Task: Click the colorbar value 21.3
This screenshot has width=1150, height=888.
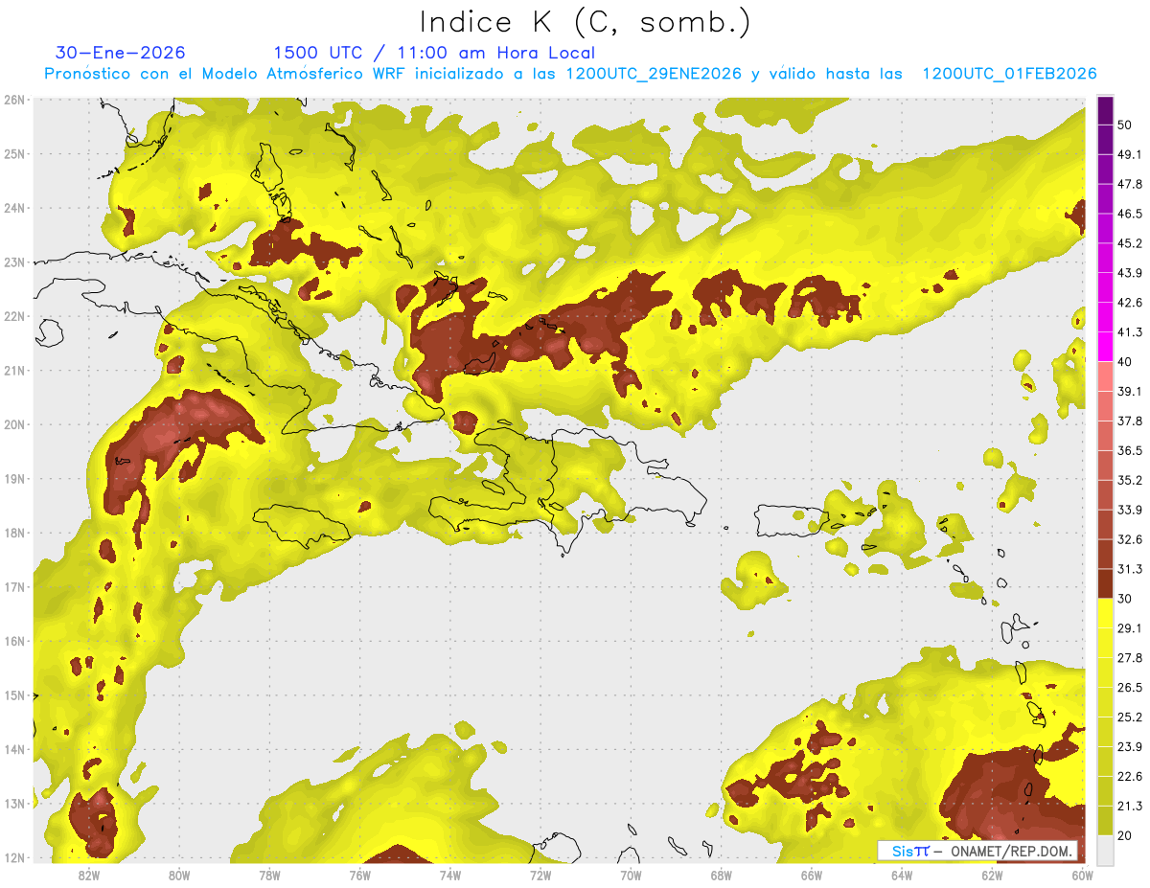Action: click(x=1130, y=806)
